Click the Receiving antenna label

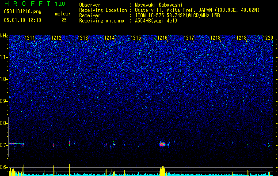[102, 21]
